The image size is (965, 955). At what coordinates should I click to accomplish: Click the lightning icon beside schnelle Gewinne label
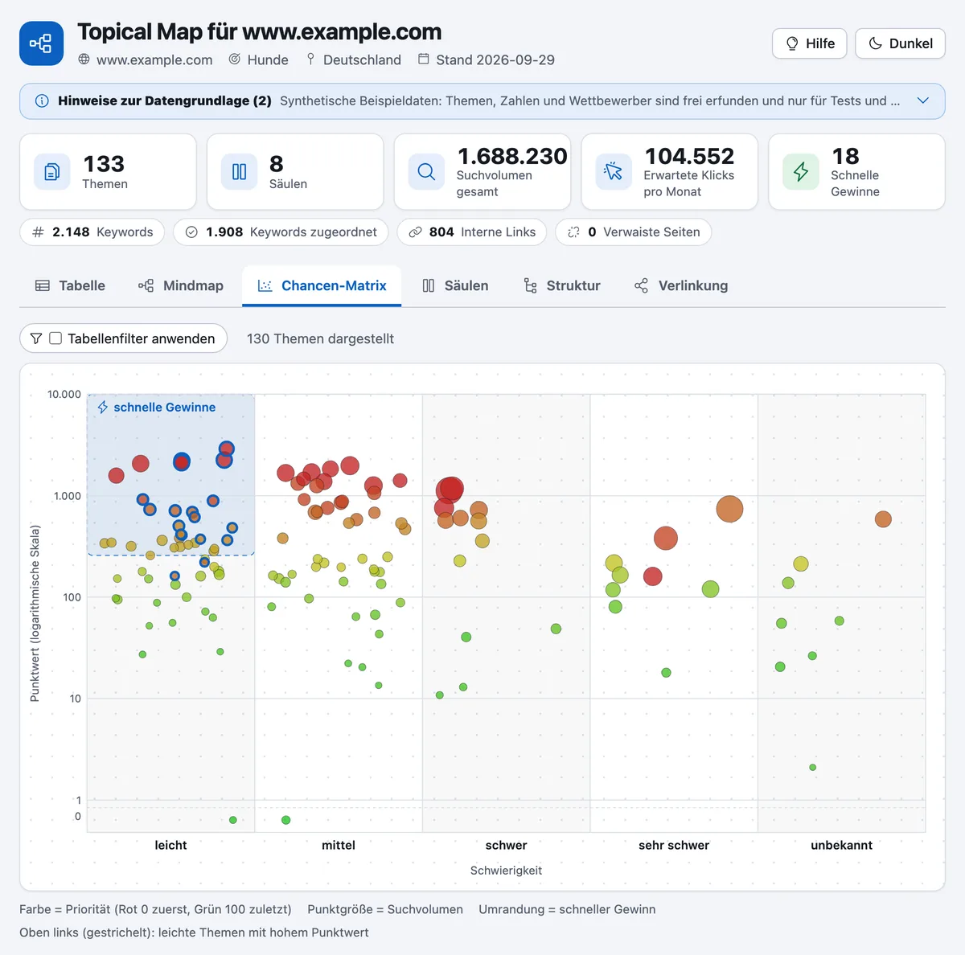(x=103, y=408)
